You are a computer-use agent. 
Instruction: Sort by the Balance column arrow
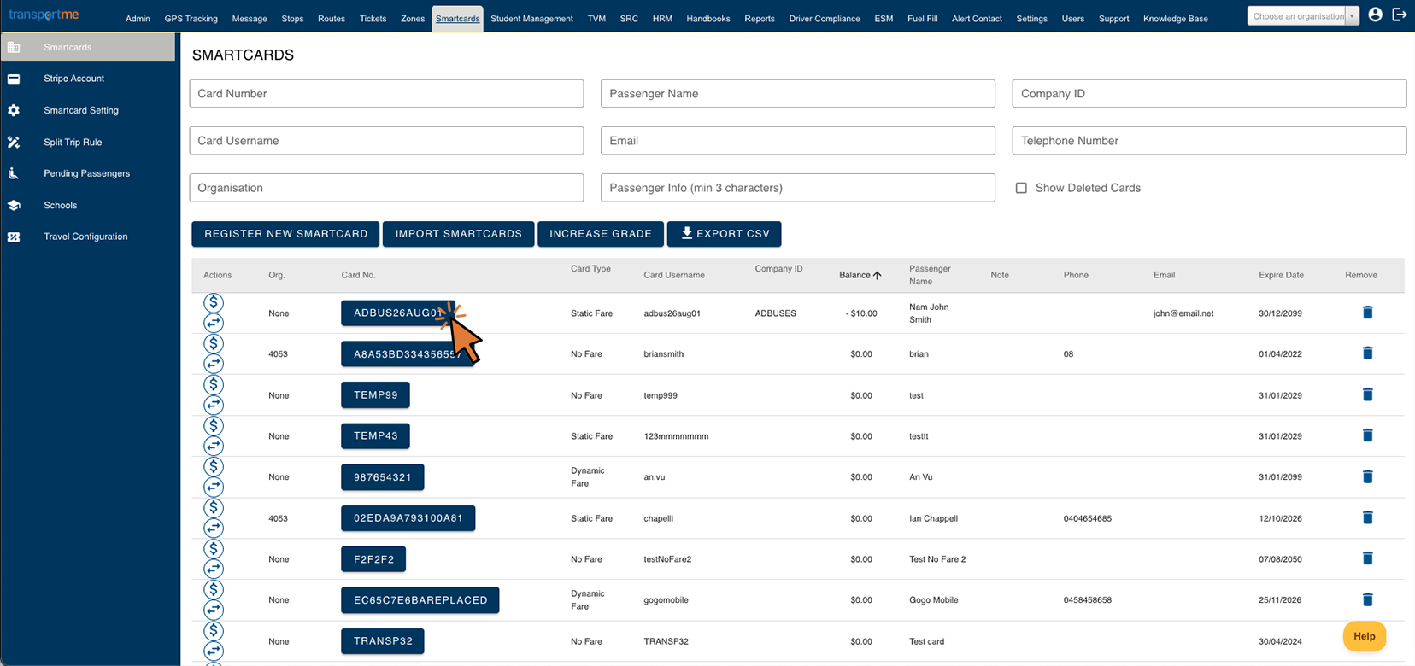click(x=878, y=275)
